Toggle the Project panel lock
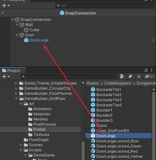The width and height of the screenshot is (156, 160). (x=146, y=70)
